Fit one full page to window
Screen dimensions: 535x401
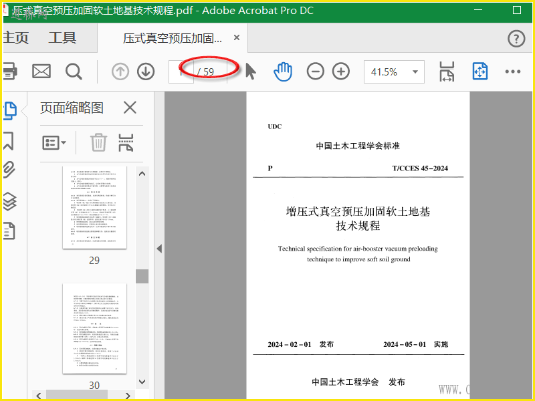tap(479, 72)
